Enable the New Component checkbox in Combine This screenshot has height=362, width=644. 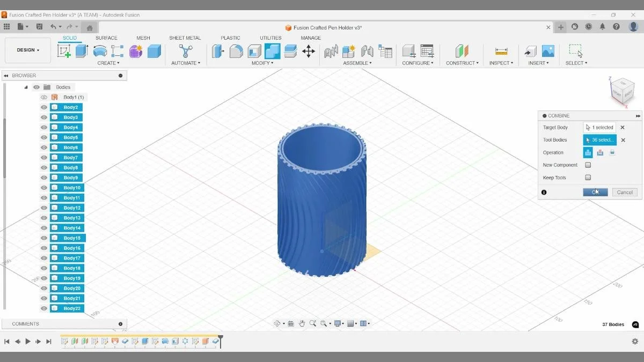[588, 165]
